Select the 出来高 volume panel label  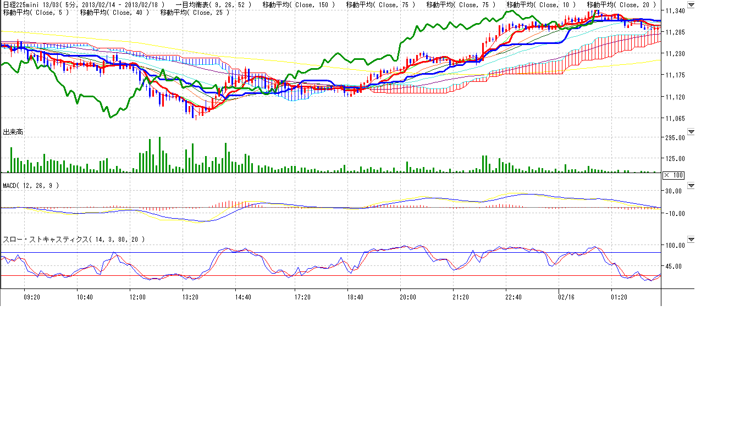13,132
